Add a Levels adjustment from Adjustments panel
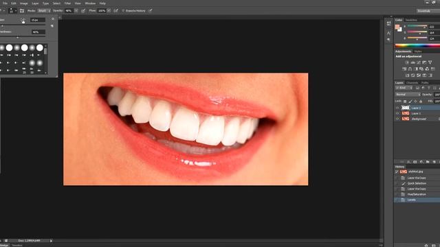The height and width of the screenshot is (247, 440). [412, 62]
